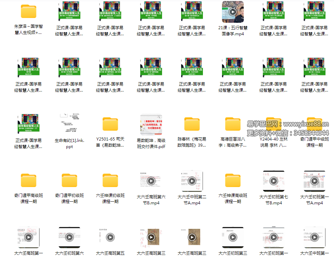Select the 大六壬初班第一节A.mp4 thumbnail

pos(315,181)
